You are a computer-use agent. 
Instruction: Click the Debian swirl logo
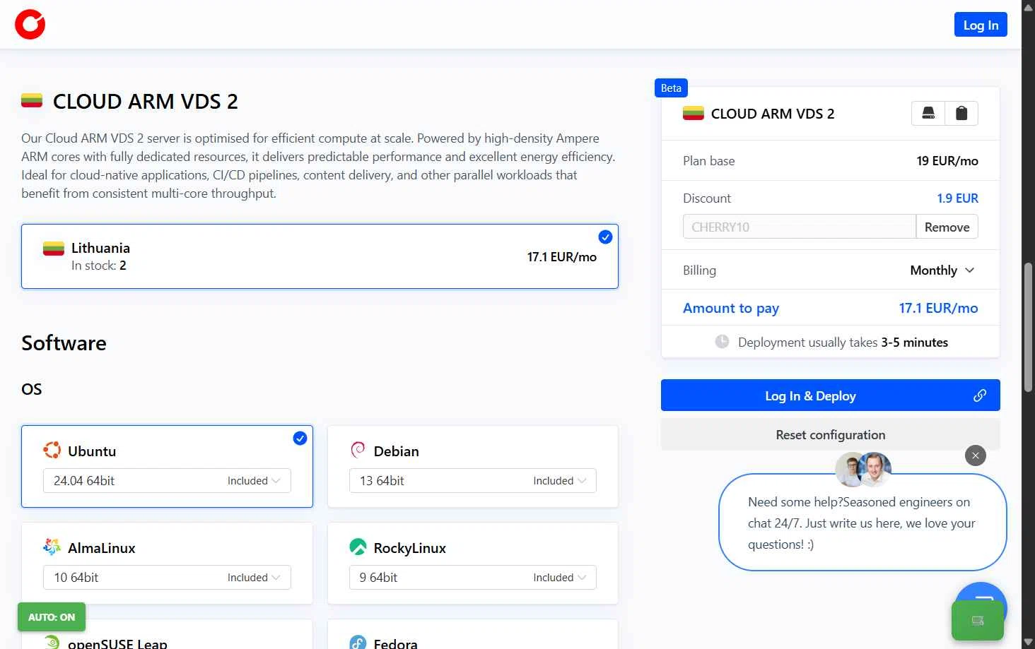(358, 451)
